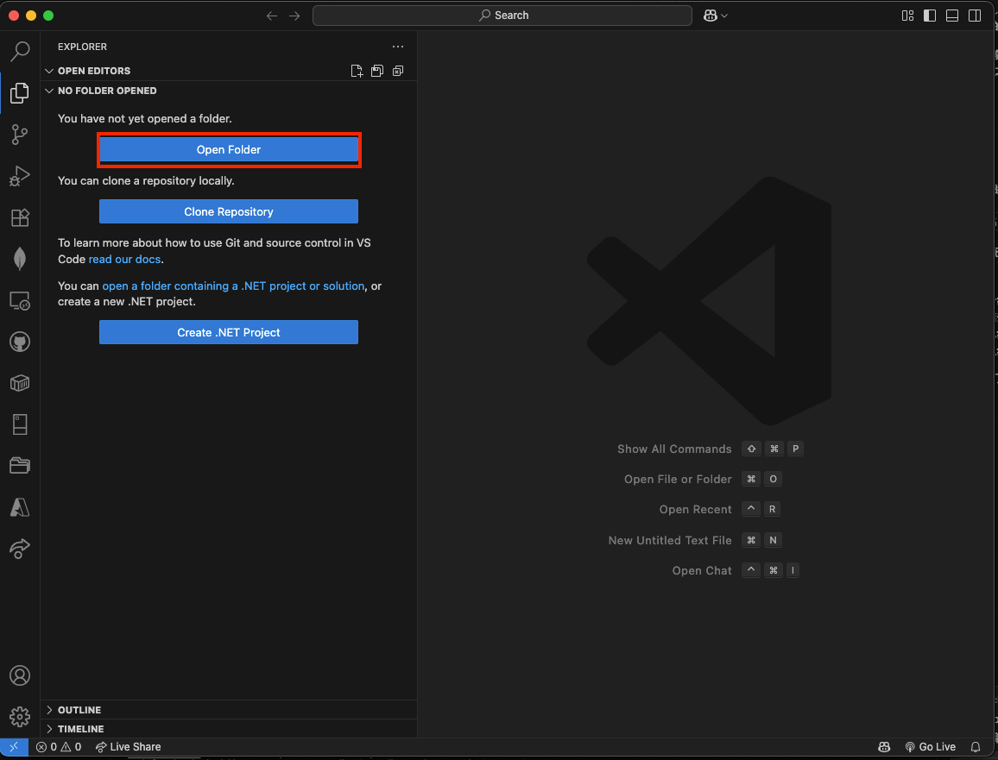
Task: Open Live Share arrow icon in activity bar
Action: pyautogui.click(x=20, y=548)
